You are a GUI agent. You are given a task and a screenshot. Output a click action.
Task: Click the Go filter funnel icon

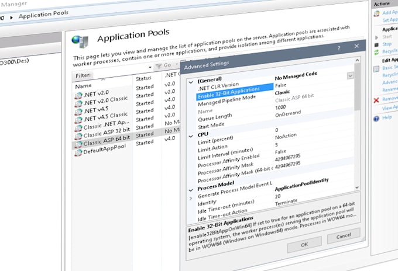pos(159,66)
